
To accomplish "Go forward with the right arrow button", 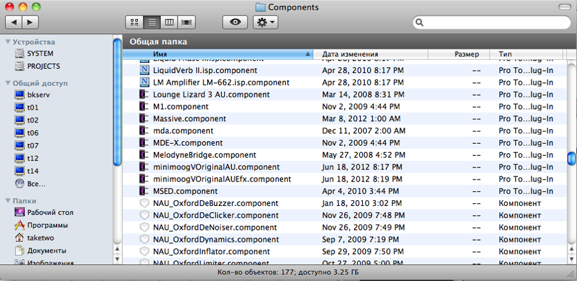I will [x=31, y=23].
